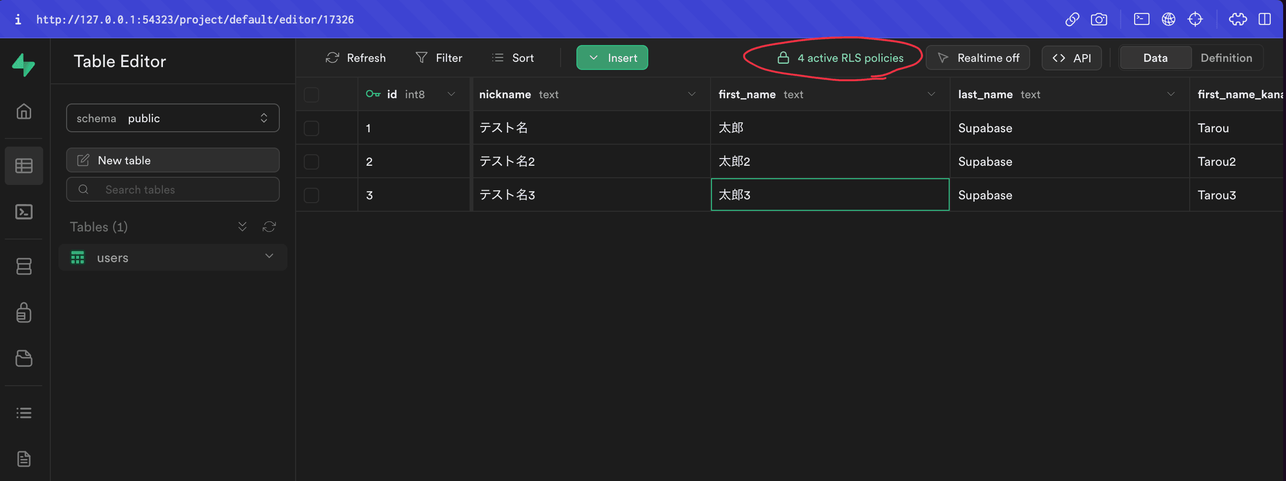Open the SQL Editor sidebar icon
This screenshot has width=1286, height=481.
point(23,212)
